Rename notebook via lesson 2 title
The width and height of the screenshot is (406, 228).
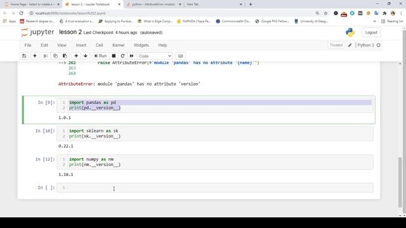(x=70, y=32)
